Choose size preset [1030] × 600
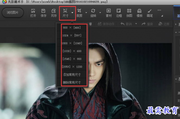The width and height of the screenshot is (180, 119). [x=72, y=51]
